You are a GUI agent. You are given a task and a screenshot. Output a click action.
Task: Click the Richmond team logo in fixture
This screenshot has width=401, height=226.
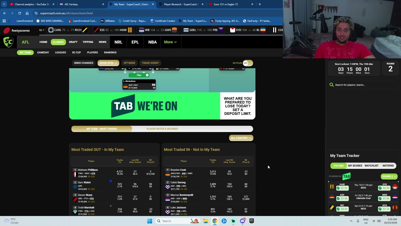[x=332, y=207]
